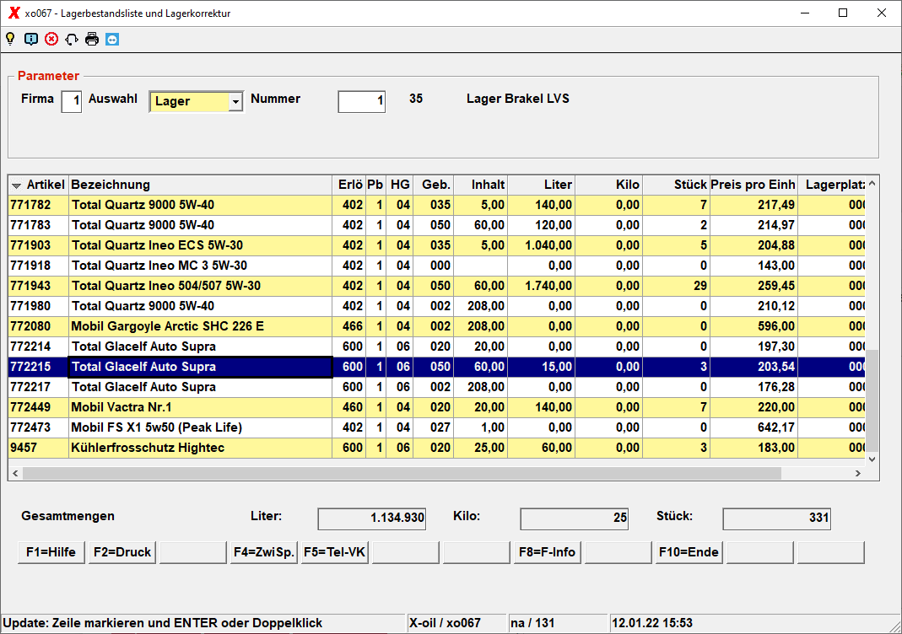
Task: Click the Pb column header
Action: click(375, 185)
